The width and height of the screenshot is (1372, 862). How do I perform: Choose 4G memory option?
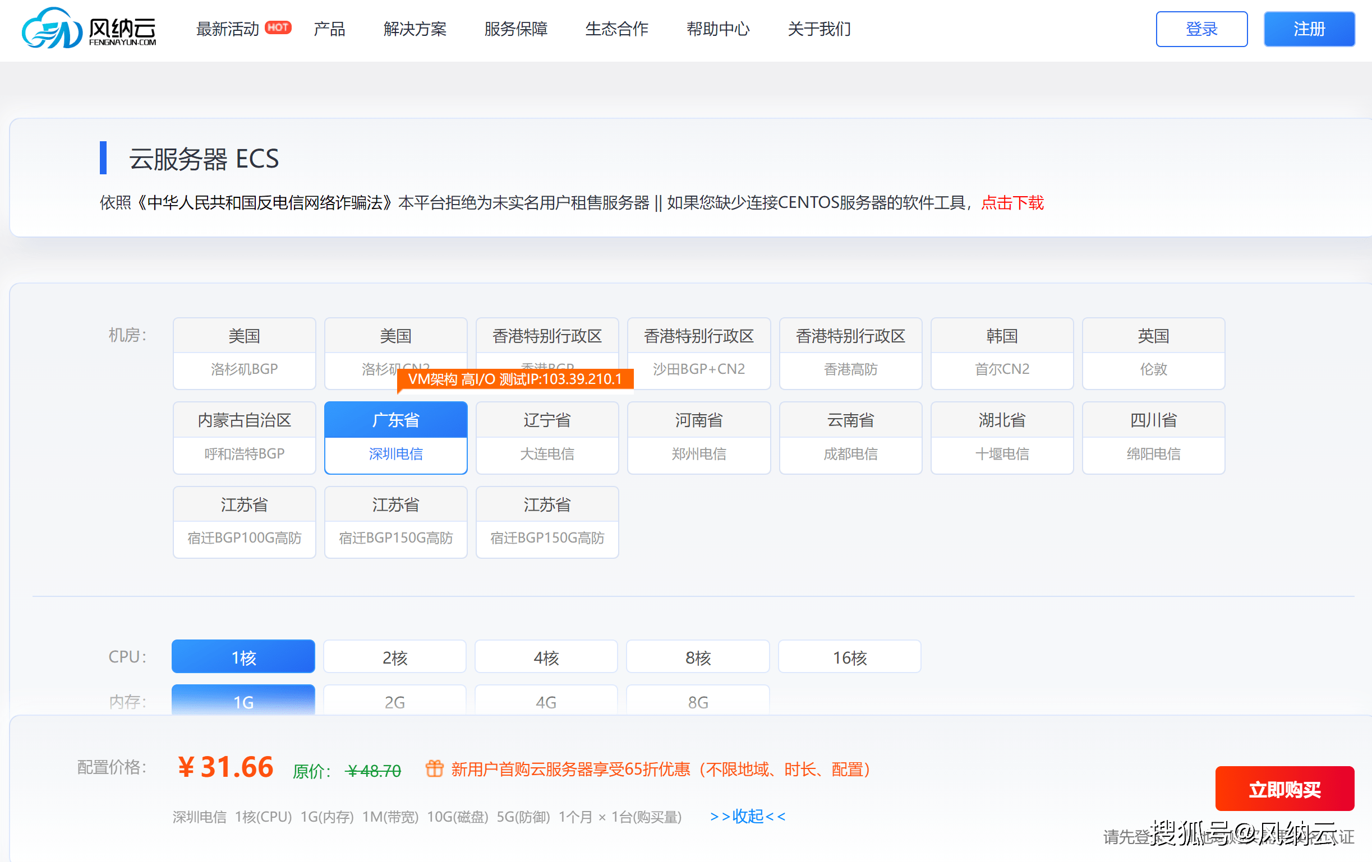click(x=546, y=699)
